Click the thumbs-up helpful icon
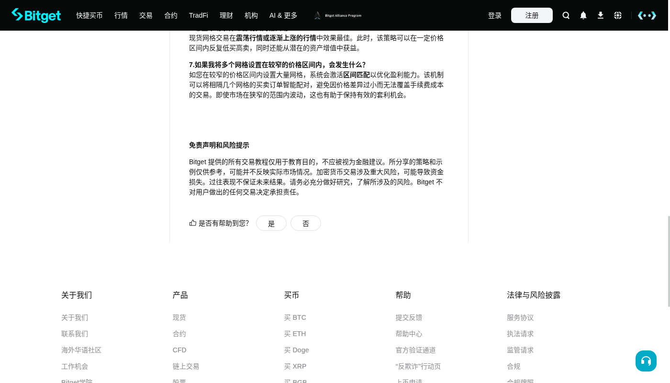670x383 pixels. 193,223
